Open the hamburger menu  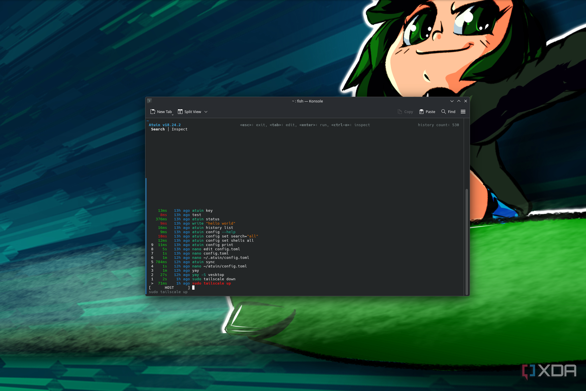463,112
